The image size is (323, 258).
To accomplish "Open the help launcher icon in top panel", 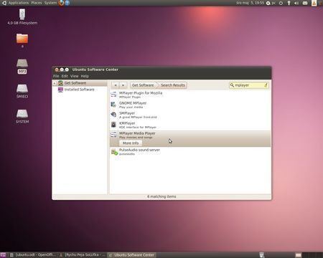I will pyautogui.click(x=67, y=3).
